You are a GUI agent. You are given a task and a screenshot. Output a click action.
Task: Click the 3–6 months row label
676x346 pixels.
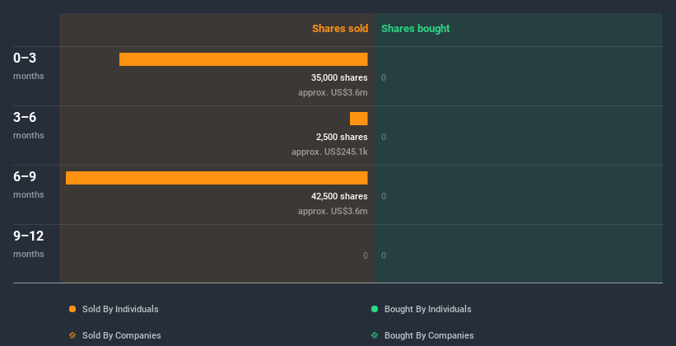tap(29, 125)
